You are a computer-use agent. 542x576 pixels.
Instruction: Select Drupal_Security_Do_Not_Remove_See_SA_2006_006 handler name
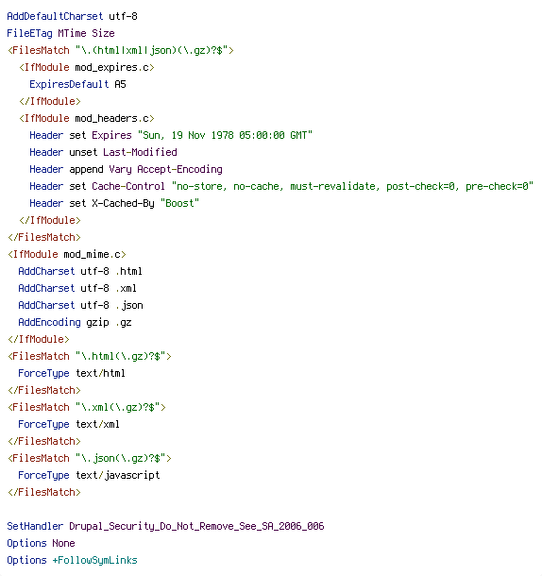point(196,526)
